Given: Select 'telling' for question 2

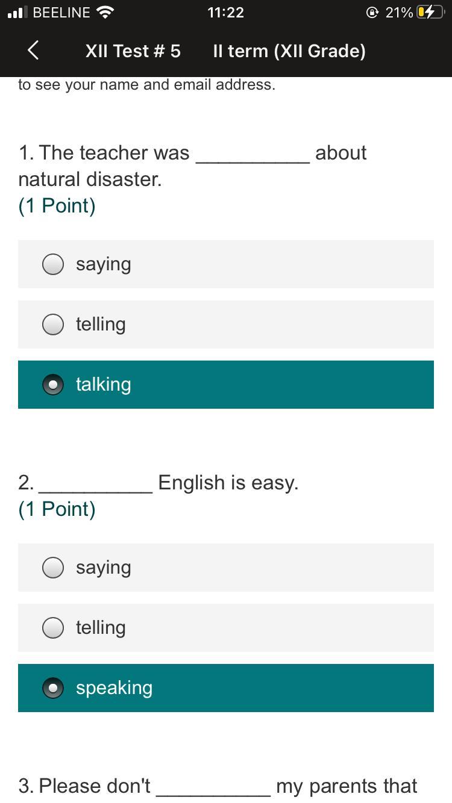Looking at the screenshot, I should (53, 628).
